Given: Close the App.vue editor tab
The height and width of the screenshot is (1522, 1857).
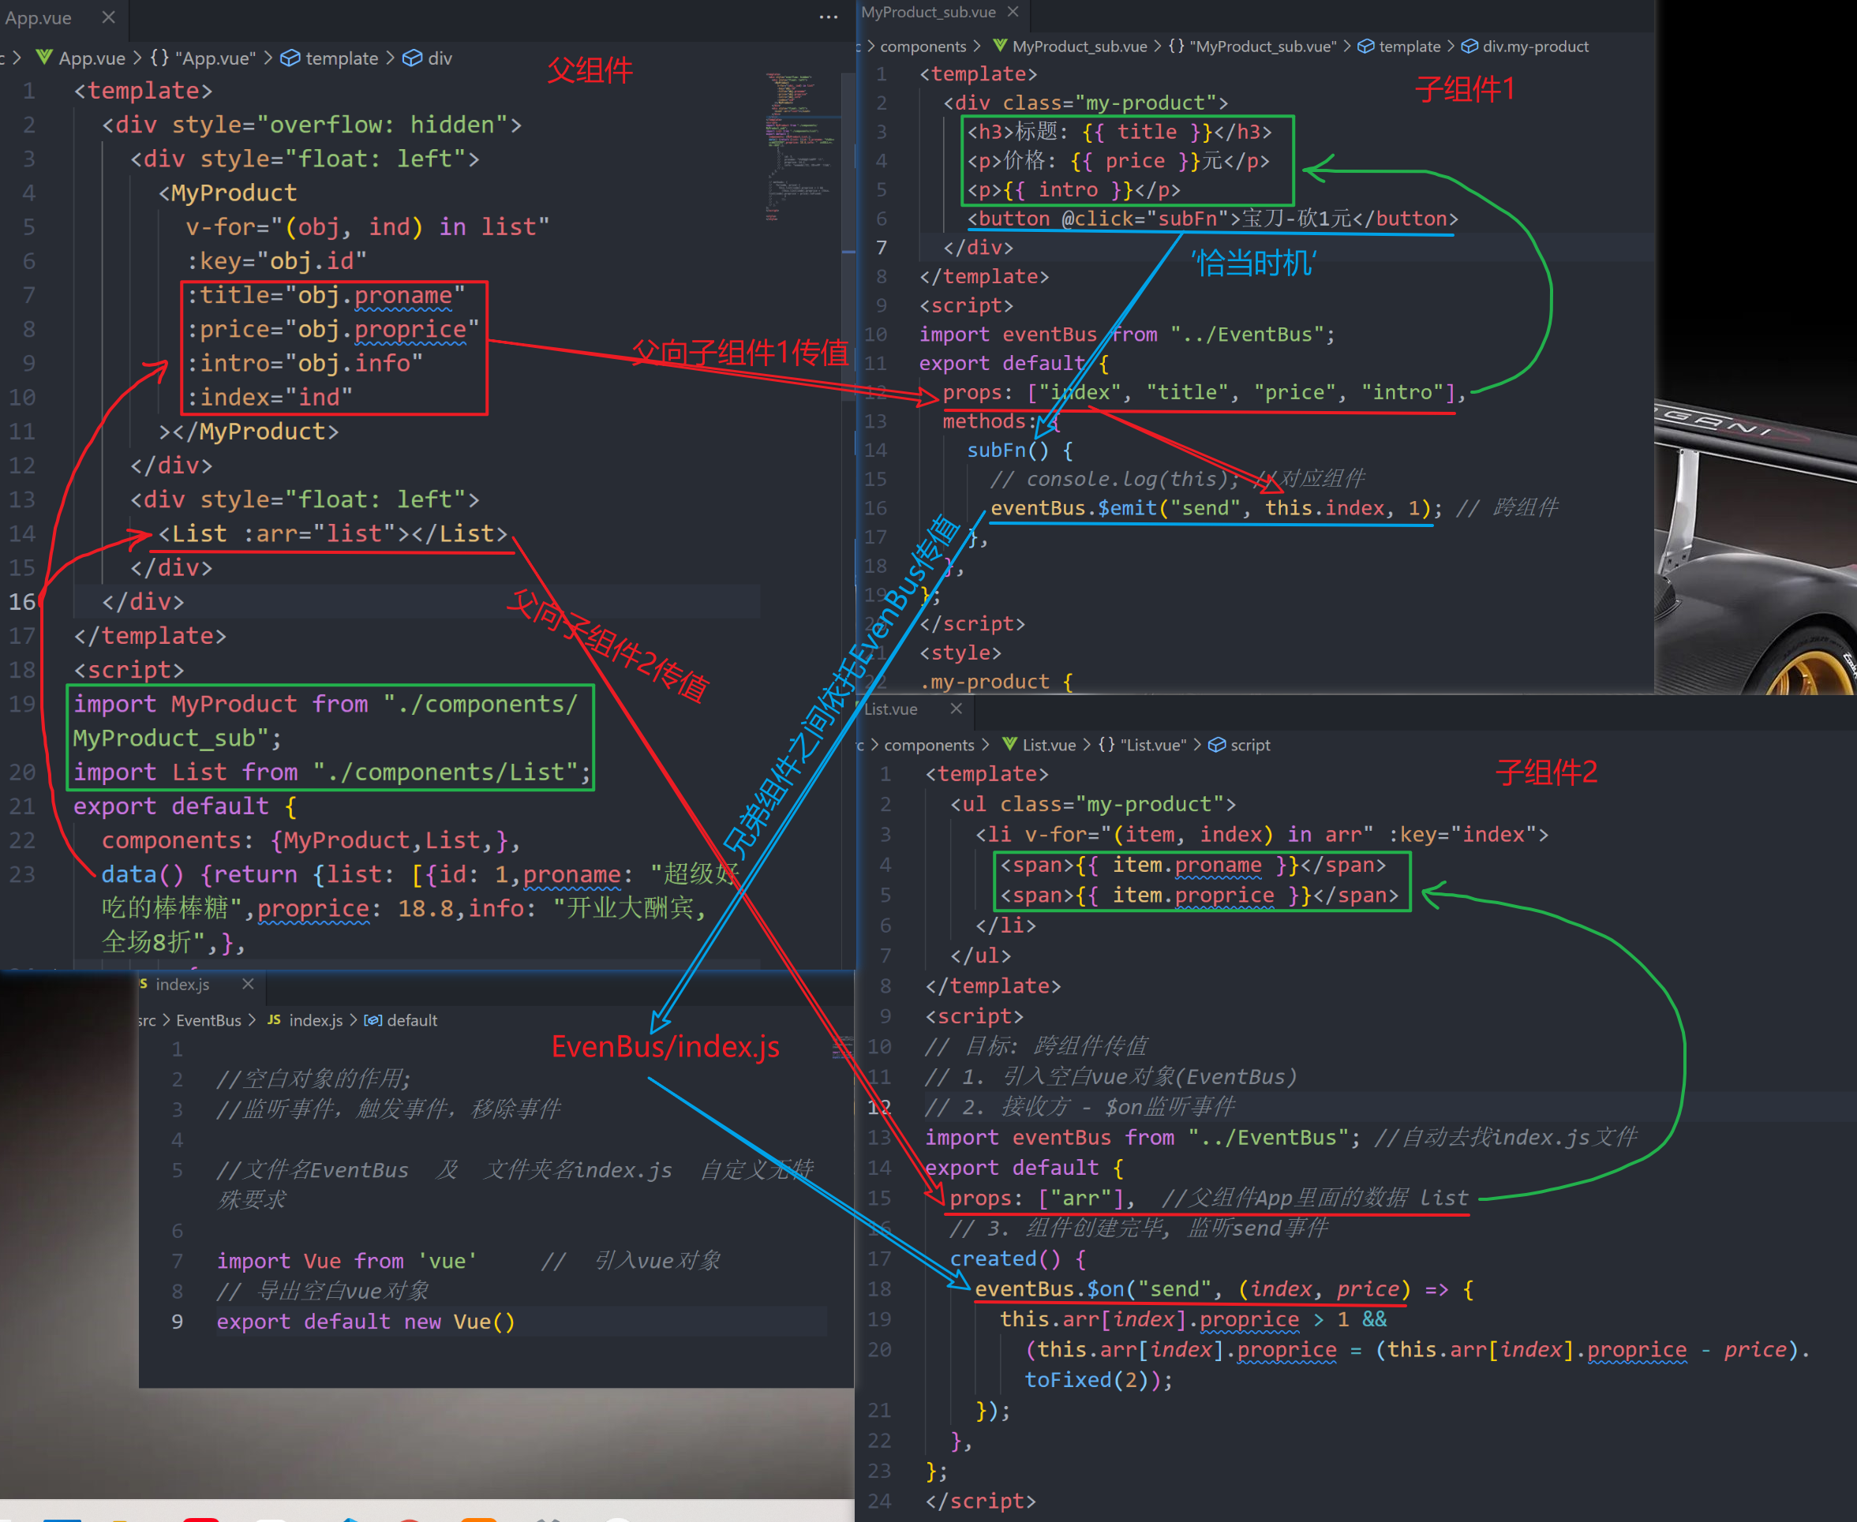Looking at the screenshot, I should (109, 17).
